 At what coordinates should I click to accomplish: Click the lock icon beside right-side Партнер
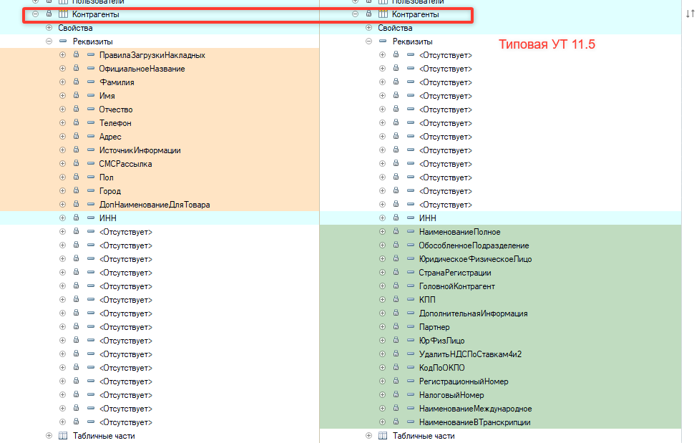[396, 326]
